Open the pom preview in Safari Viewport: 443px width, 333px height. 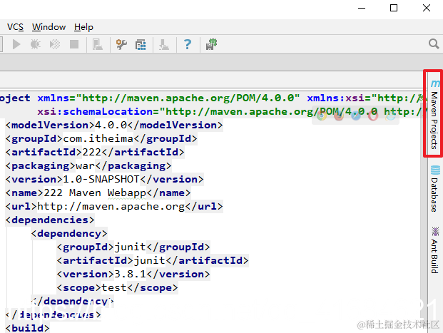click(356, 116)
